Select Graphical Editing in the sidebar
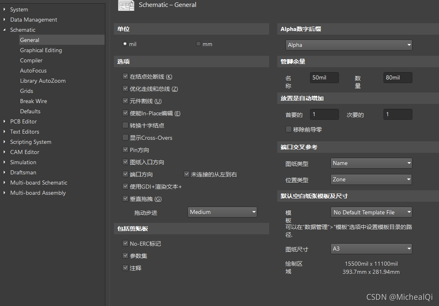The image size is (439, 306). click(41, 50)
